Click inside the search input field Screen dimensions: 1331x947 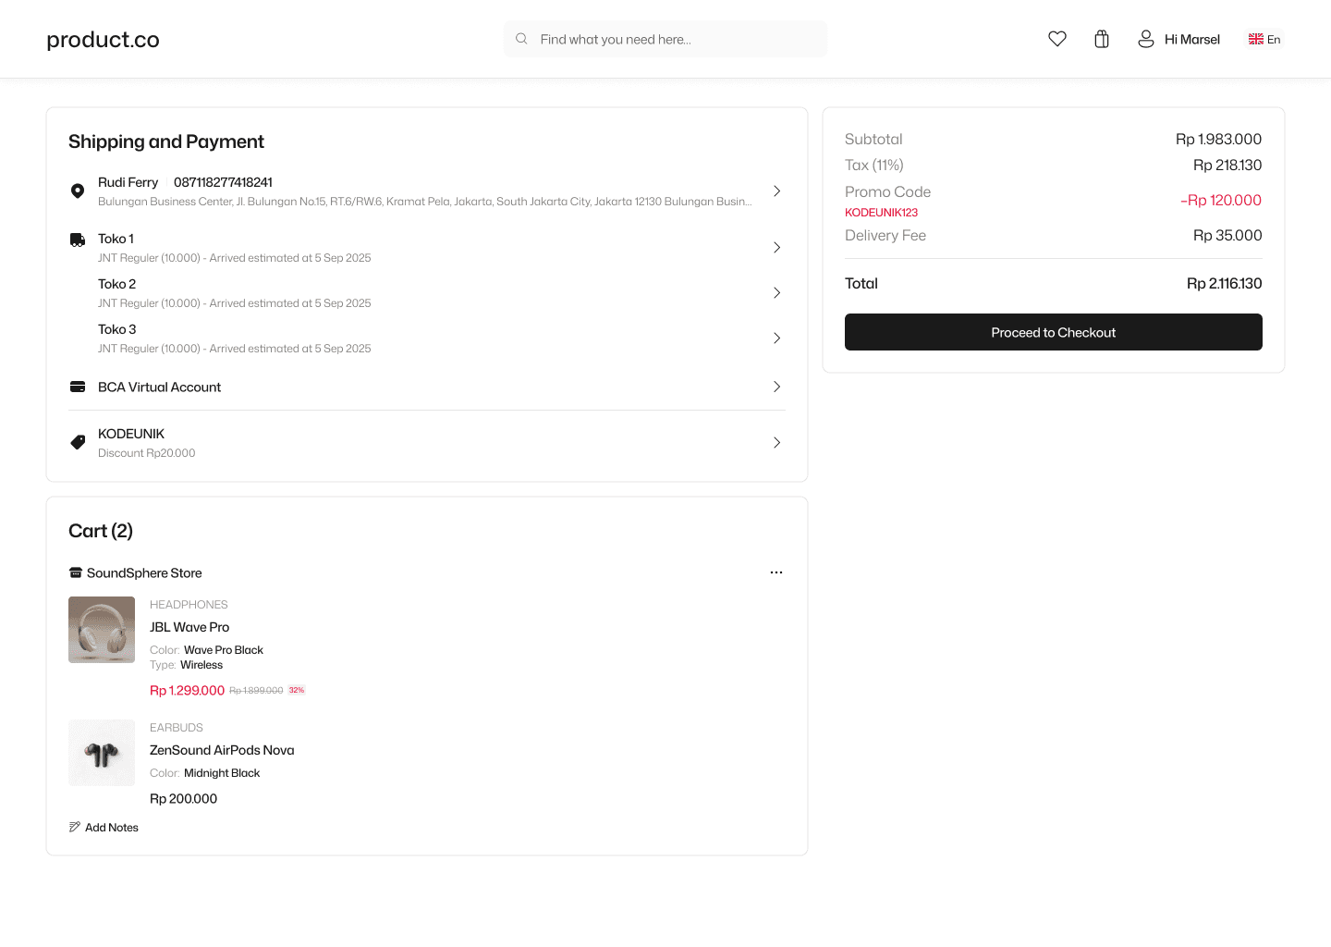tap(665, 39)
